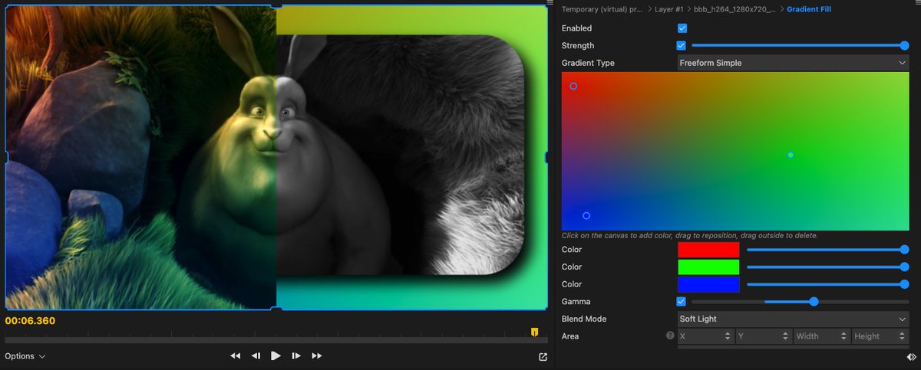The width and height of the screenshot is (921, 370).
Task: Start playback with the Play button
Action: (276, 356)
